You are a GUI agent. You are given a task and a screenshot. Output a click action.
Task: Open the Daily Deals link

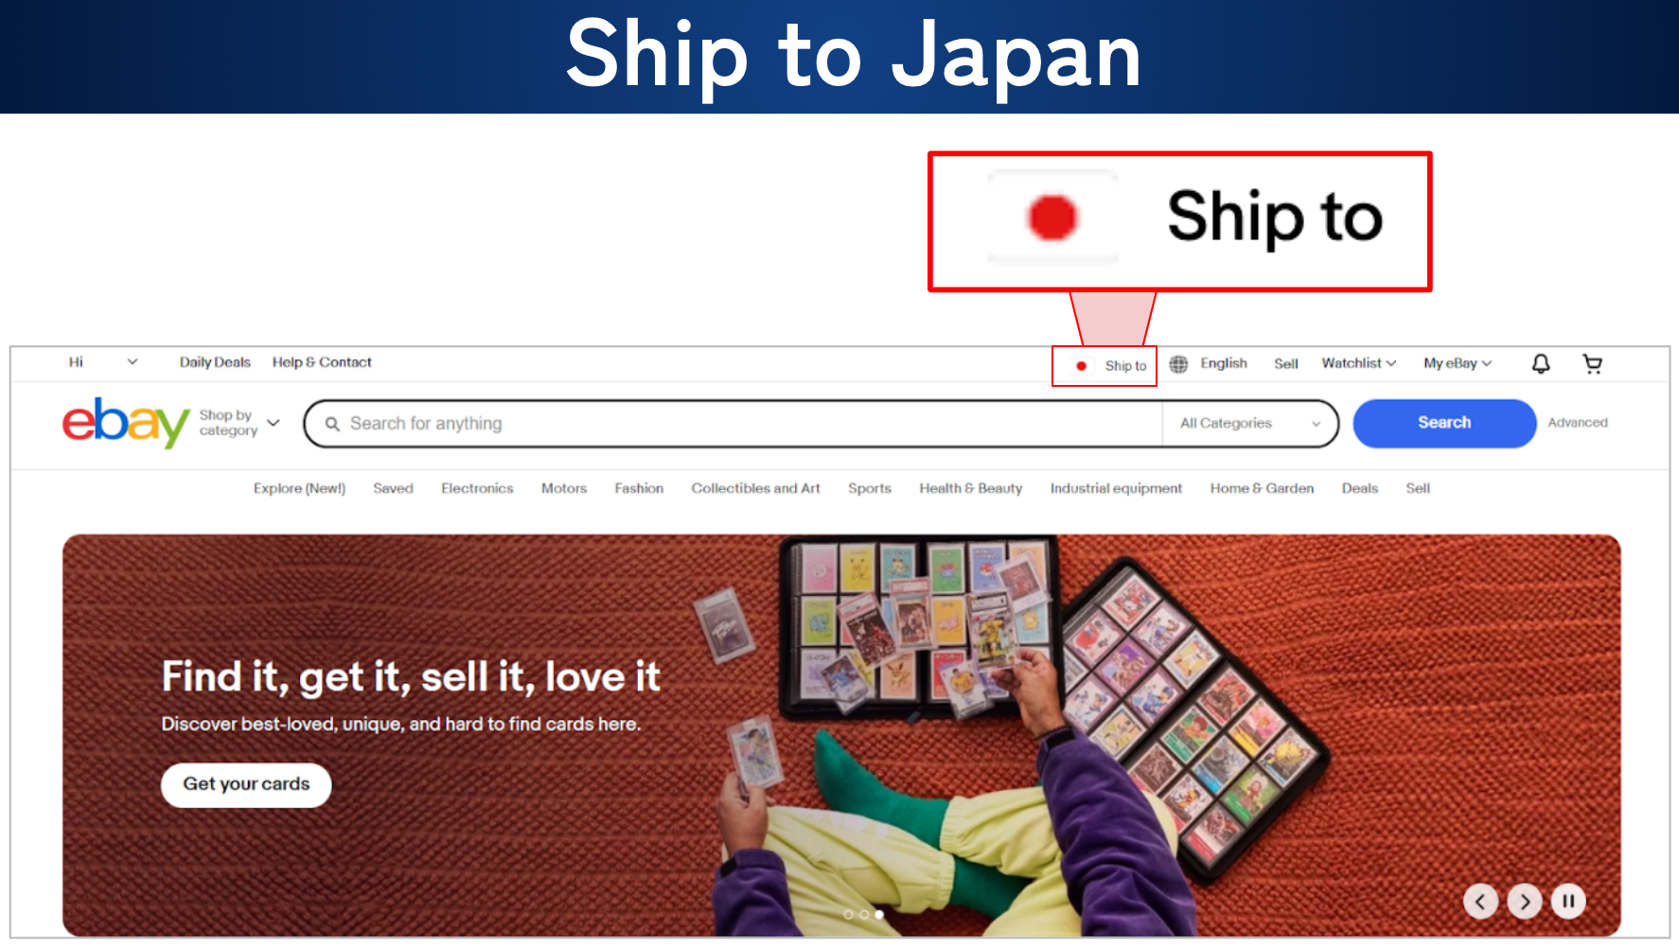pos(215,362)
